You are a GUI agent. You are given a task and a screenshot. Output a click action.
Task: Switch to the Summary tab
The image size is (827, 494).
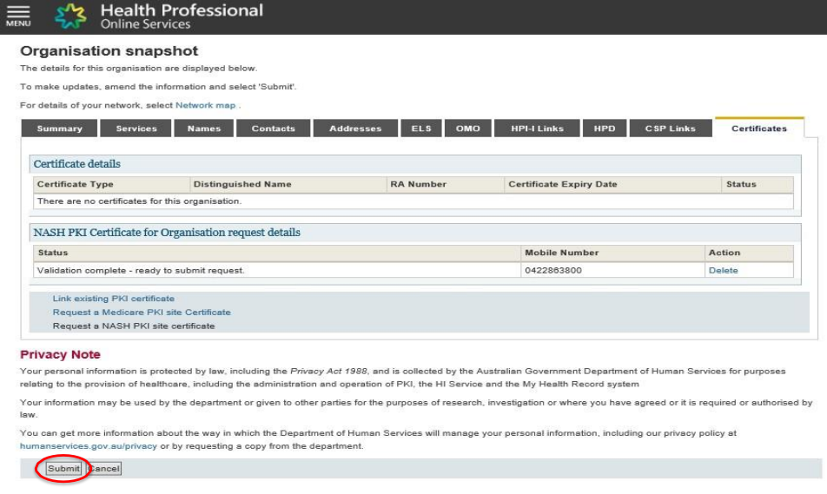click(59, 128)
